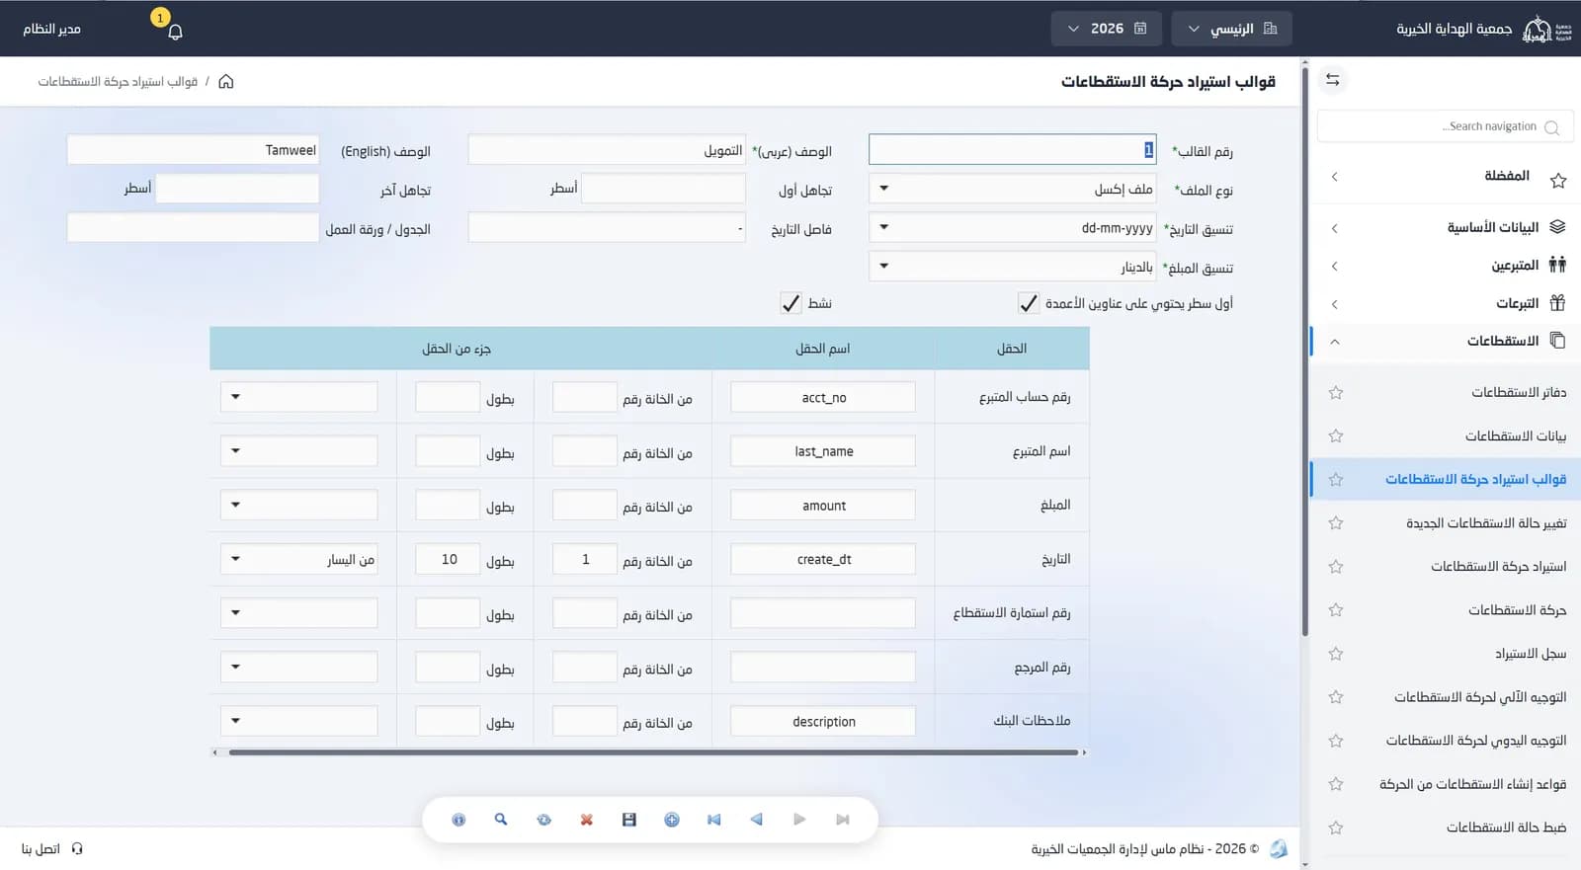The width and height of the screenshot is (1581, 870).
Task: Star التوجيه الآلي لحركة الاستقطاعات as favorite
Action: [x=1336, y=697]
